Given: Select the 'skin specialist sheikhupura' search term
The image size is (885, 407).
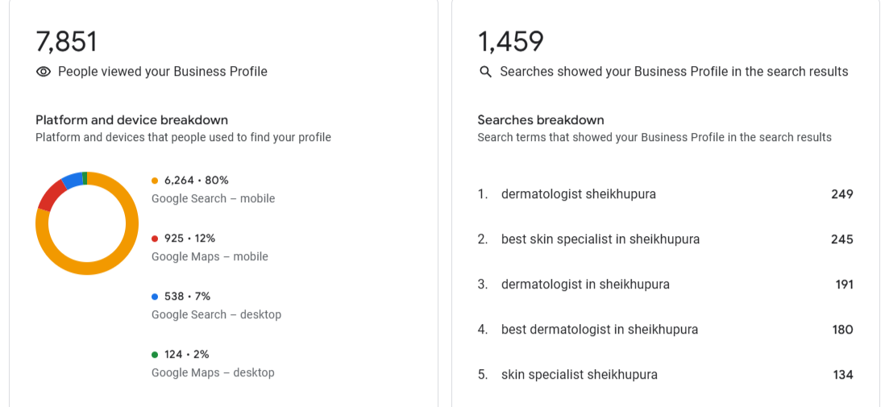Looking at the screenshot, I should pos(579,375).
